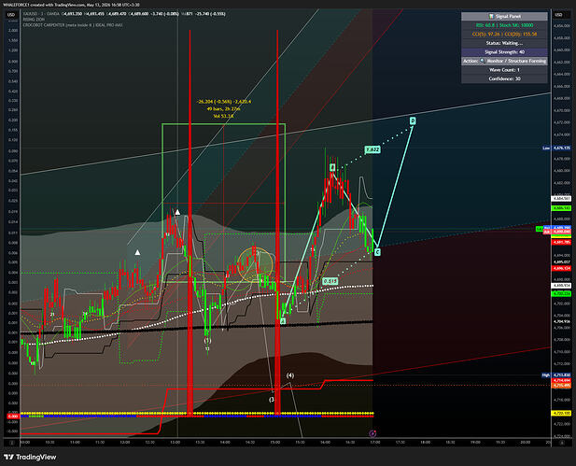Click the chart icon beside Signal Panel title
576x466 pixels.
click(491, 16)
